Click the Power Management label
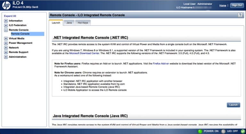The width and height of the screenshot is (246, 134). [20, 43]
